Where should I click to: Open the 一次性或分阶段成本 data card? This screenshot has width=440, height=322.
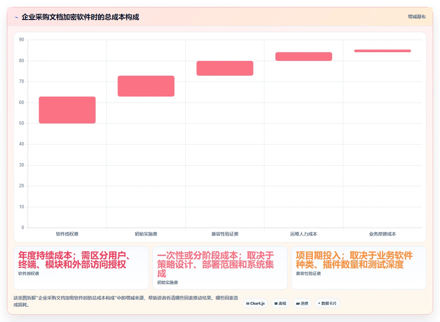[x=220, y=268]
